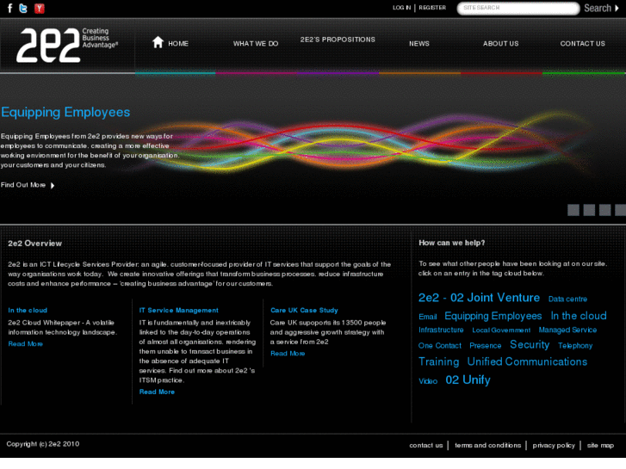Screen dimensions: 626x469
Task: Click the Unified Communications tag
Action: pyautogui.click(x=527, y=361)
